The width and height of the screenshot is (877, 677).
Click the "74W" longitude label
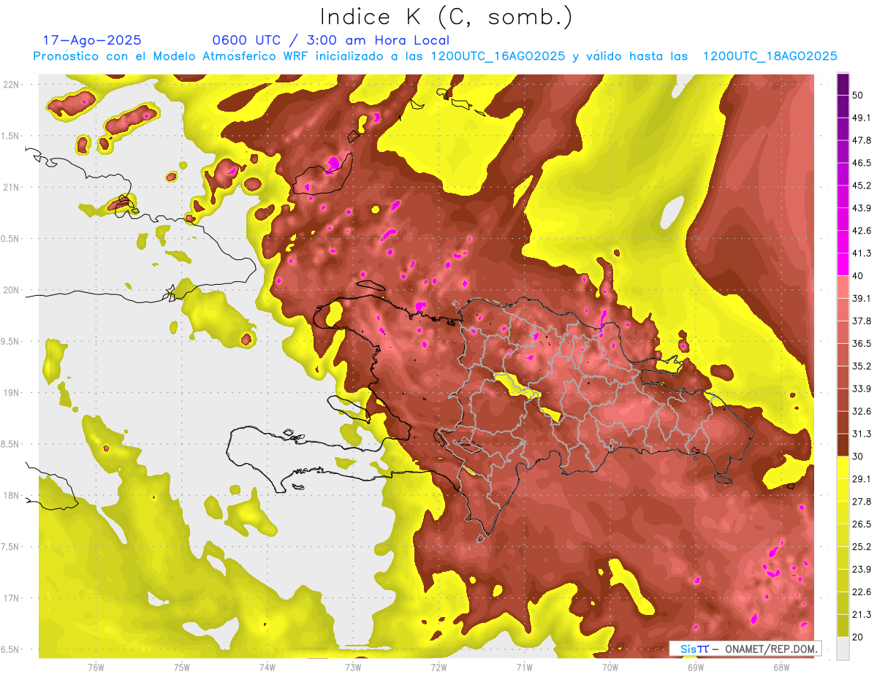pos(267,667)
